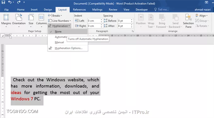Switch to the Home tab
214x118 pixels.
tap(21, 10)
